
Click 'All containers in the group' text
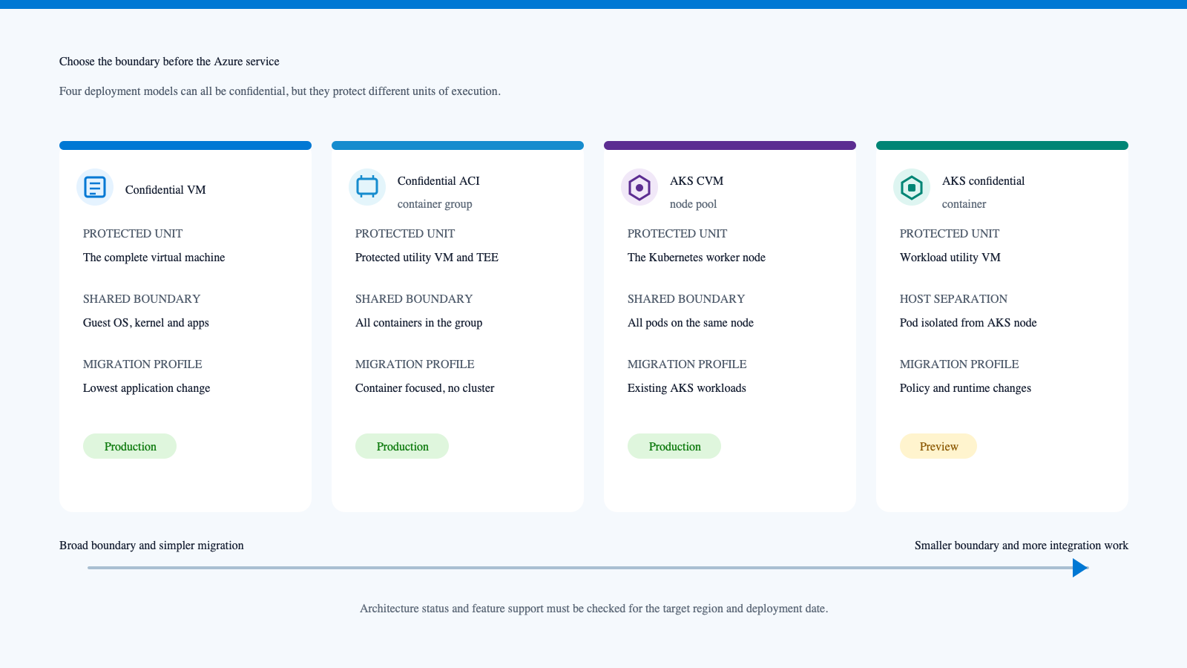[418, 323]
